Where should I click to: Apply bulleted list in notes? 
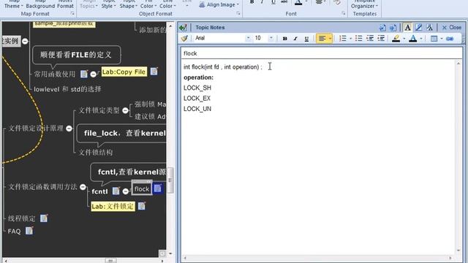coord(359,39)
